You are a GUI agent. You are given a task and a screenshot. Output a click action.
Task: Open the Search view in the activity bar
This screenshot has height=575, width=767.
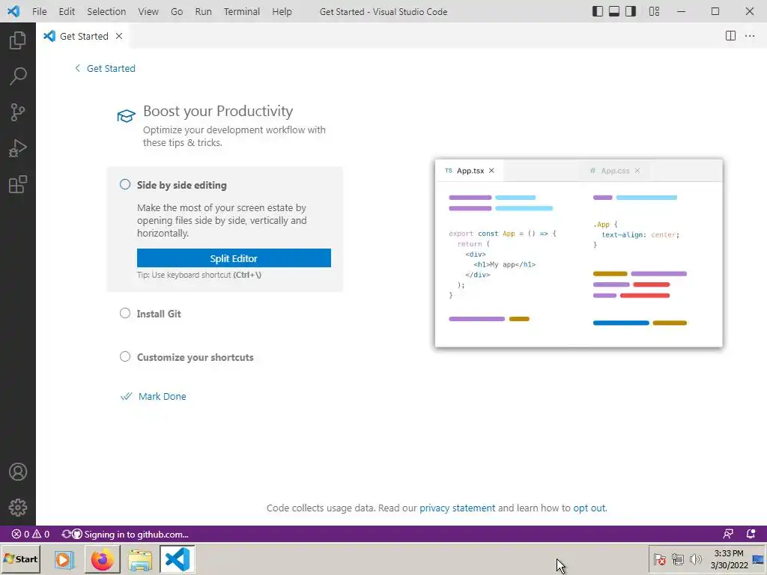[x=18, y=76]
